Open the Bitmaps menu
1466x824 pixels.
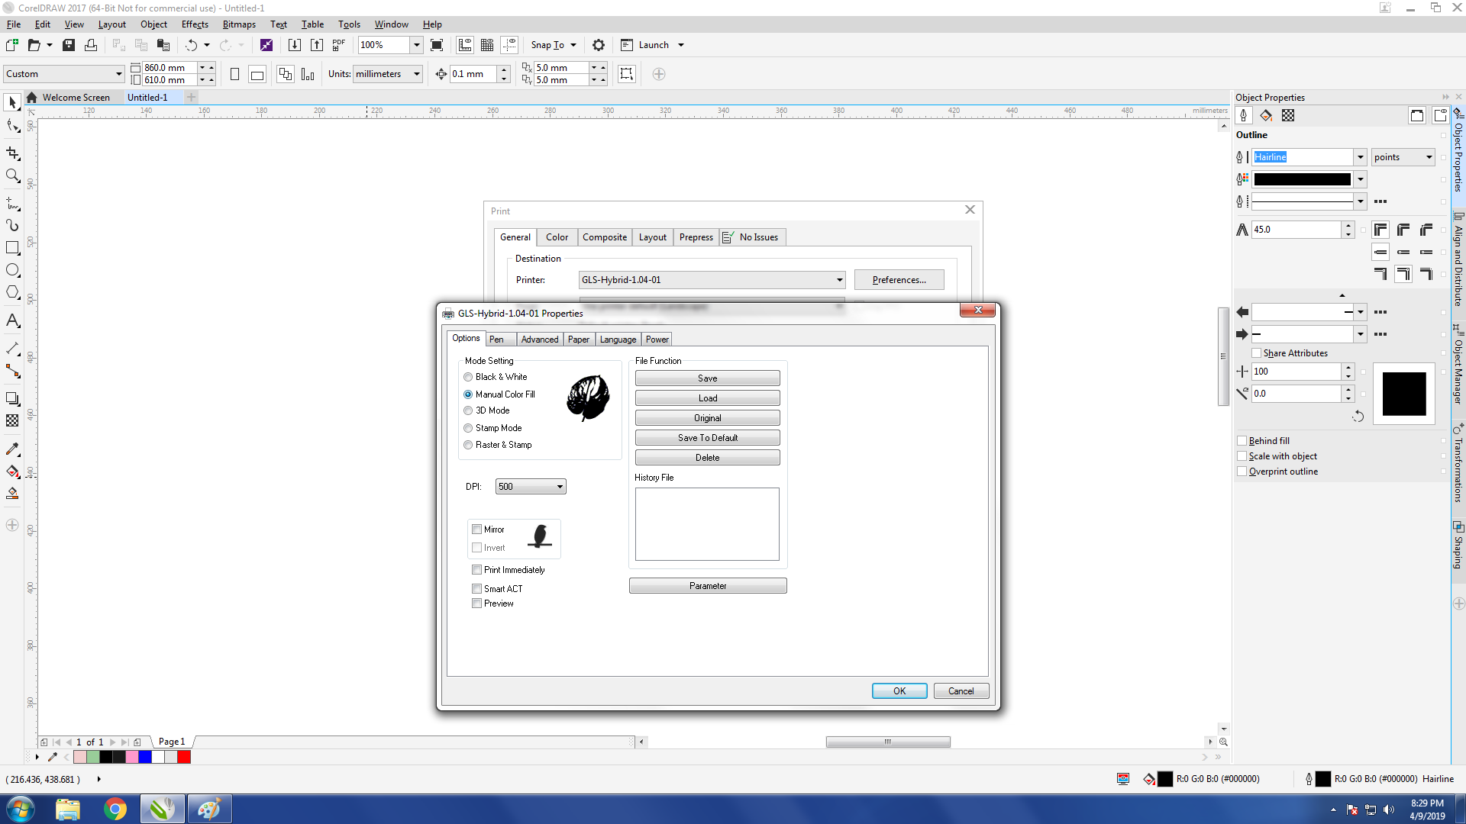point(239,24)
